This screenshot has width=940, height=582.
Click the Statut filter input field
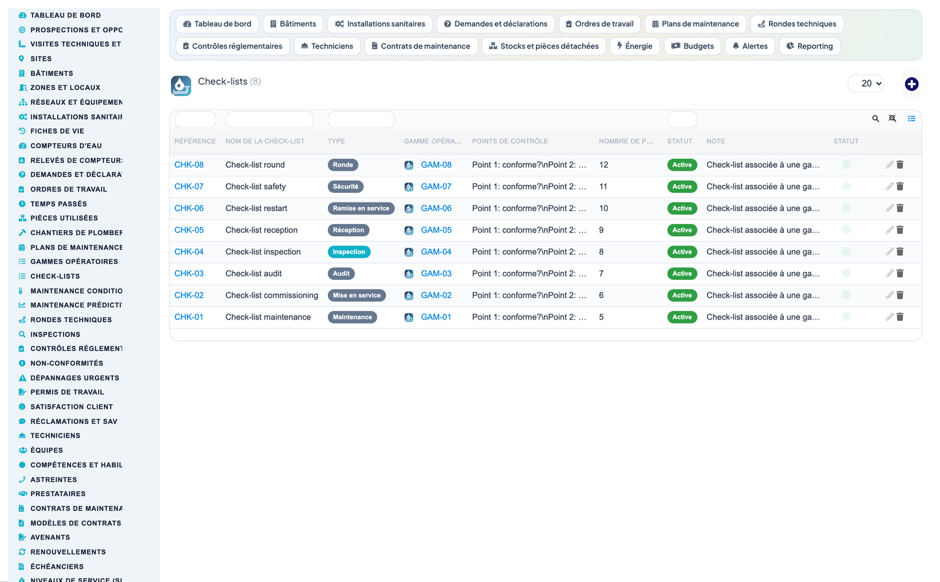click(x=682, y=120)
